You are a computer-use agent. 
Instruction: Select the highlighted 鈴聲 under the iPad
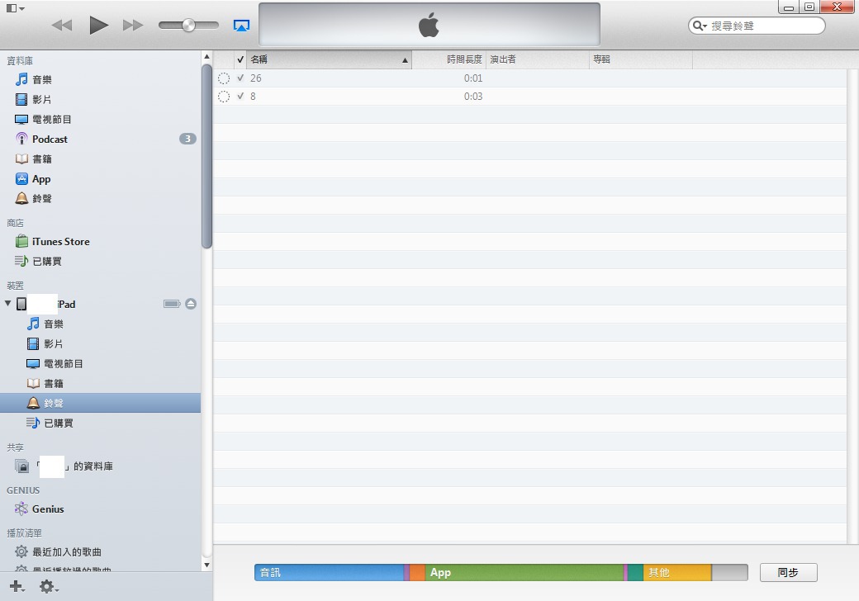[100, 403]
